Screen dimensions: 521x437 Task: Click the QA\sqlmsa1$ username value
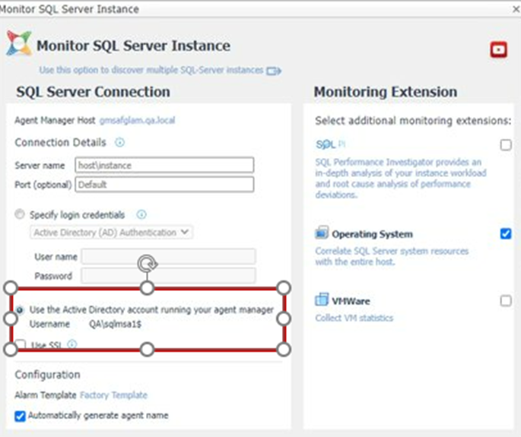115,324
